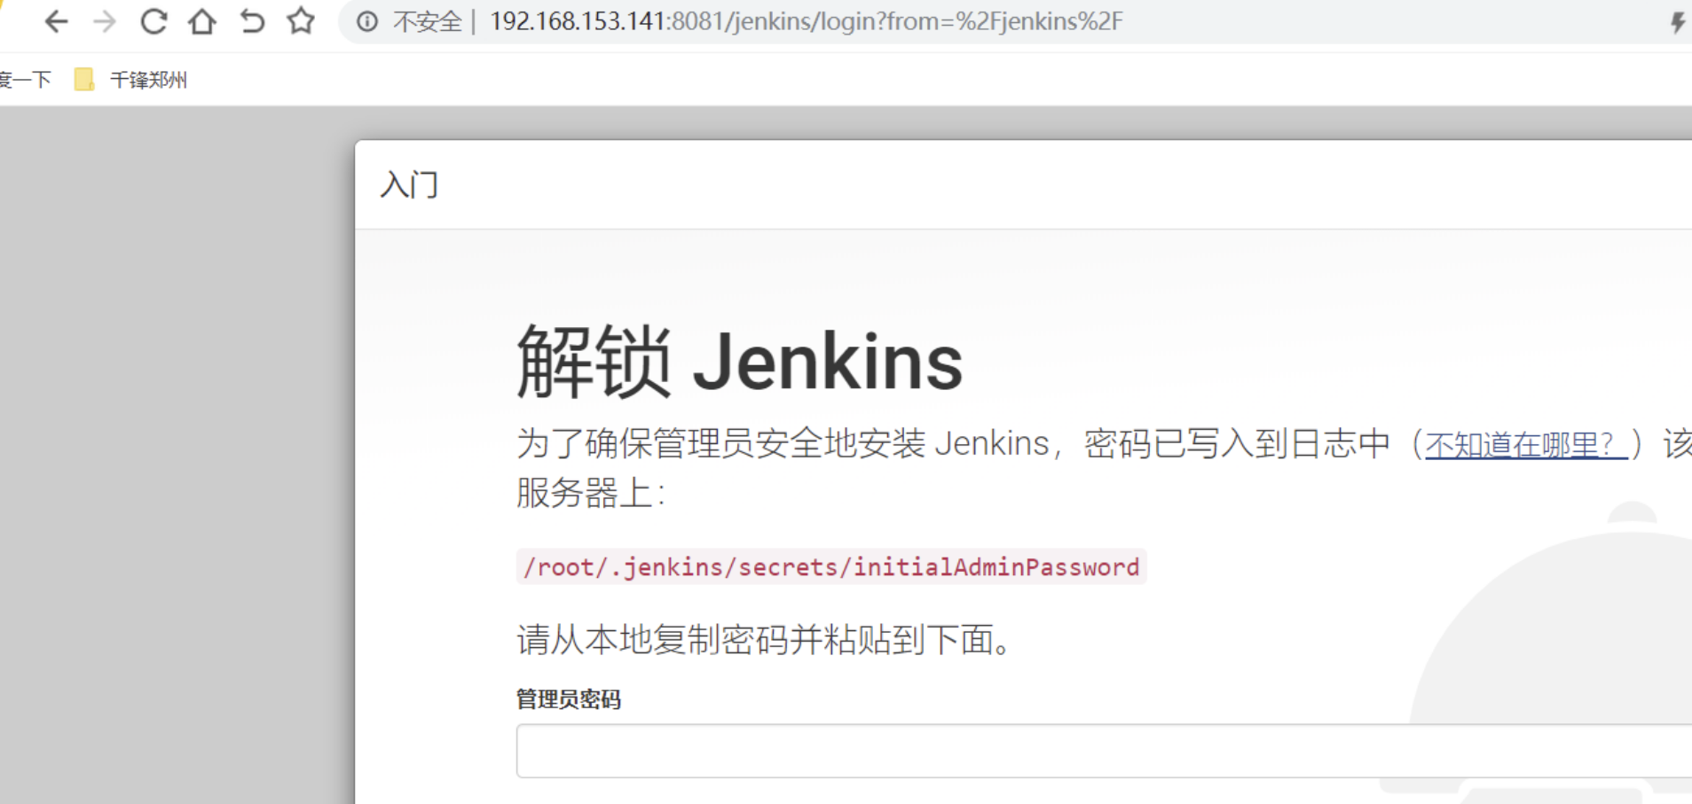Click the undo closed tab icon
1692x804 pixels.
252,21
